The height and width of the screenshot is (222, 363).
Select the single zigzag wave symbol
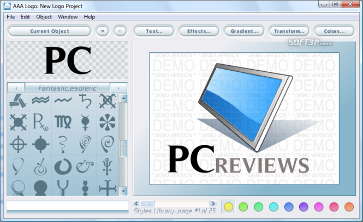(x=63, y=100)
